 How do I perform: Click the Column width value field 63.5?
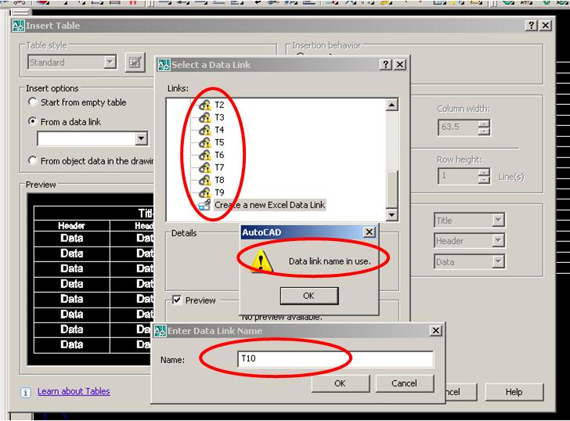(x=458, y=127)
